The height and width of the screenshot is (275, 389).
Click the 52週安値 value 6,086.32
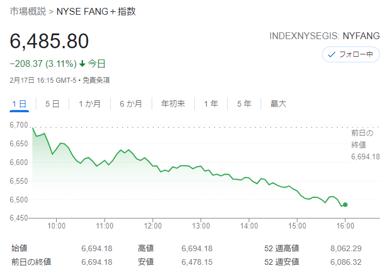coord(346,262)
